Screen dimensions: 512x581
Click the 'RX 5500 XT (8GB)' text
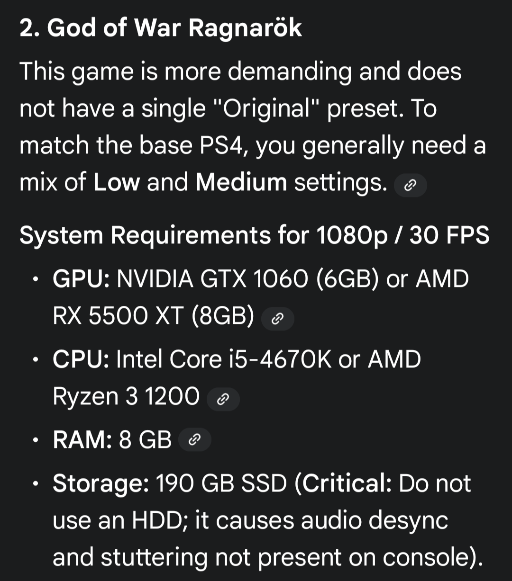point(154,316)
